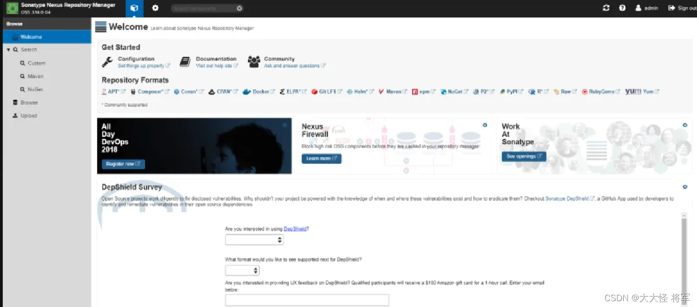This screenshot has height=307, width=697.
Task: Click the Visit our help site link
Action: [217, 66]
